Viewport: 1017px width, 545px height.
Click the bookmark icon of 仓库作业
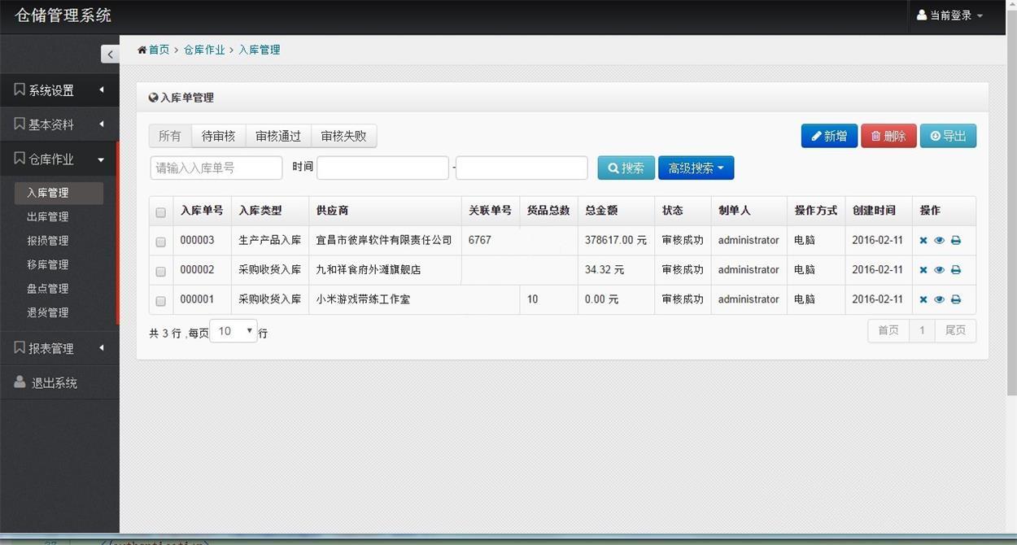(x=20, y=159)
